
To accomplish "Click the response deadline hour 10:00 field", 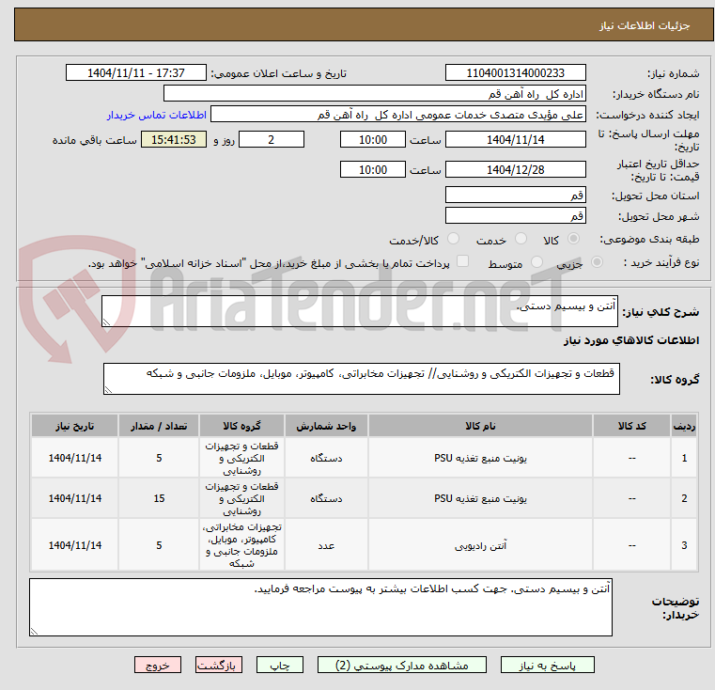I will [x=373, y=139].
